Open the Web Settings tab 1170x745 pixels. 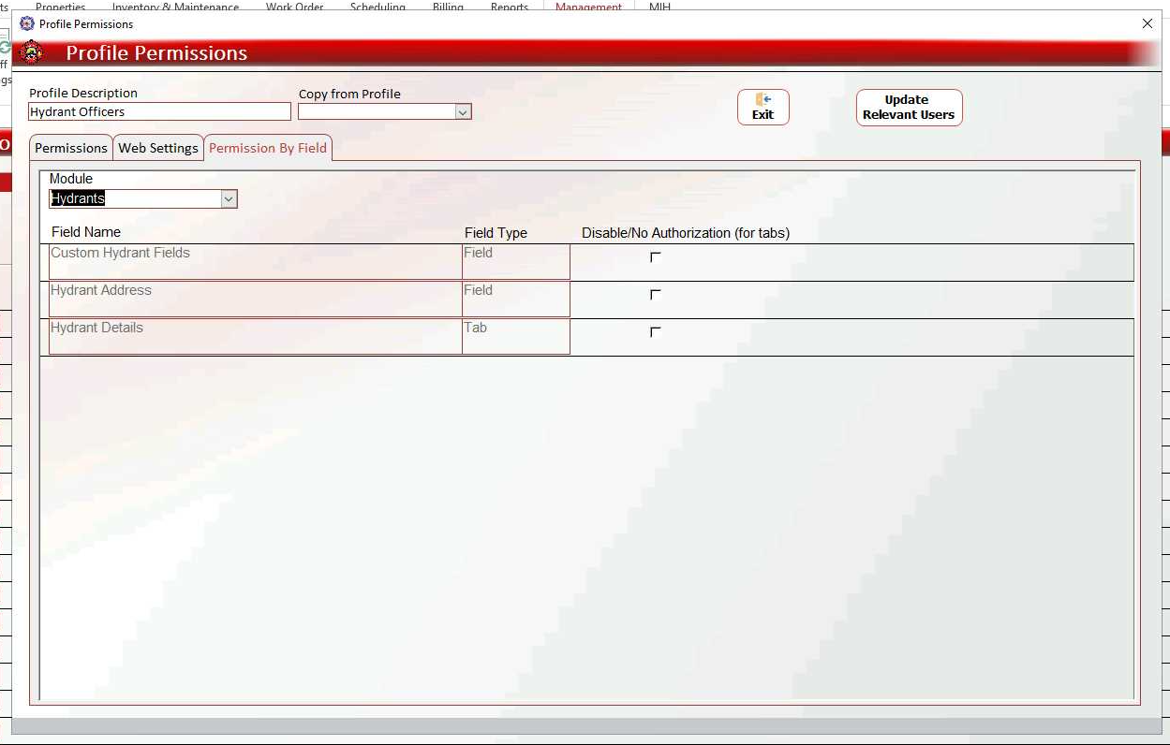[x=158, y=148]
